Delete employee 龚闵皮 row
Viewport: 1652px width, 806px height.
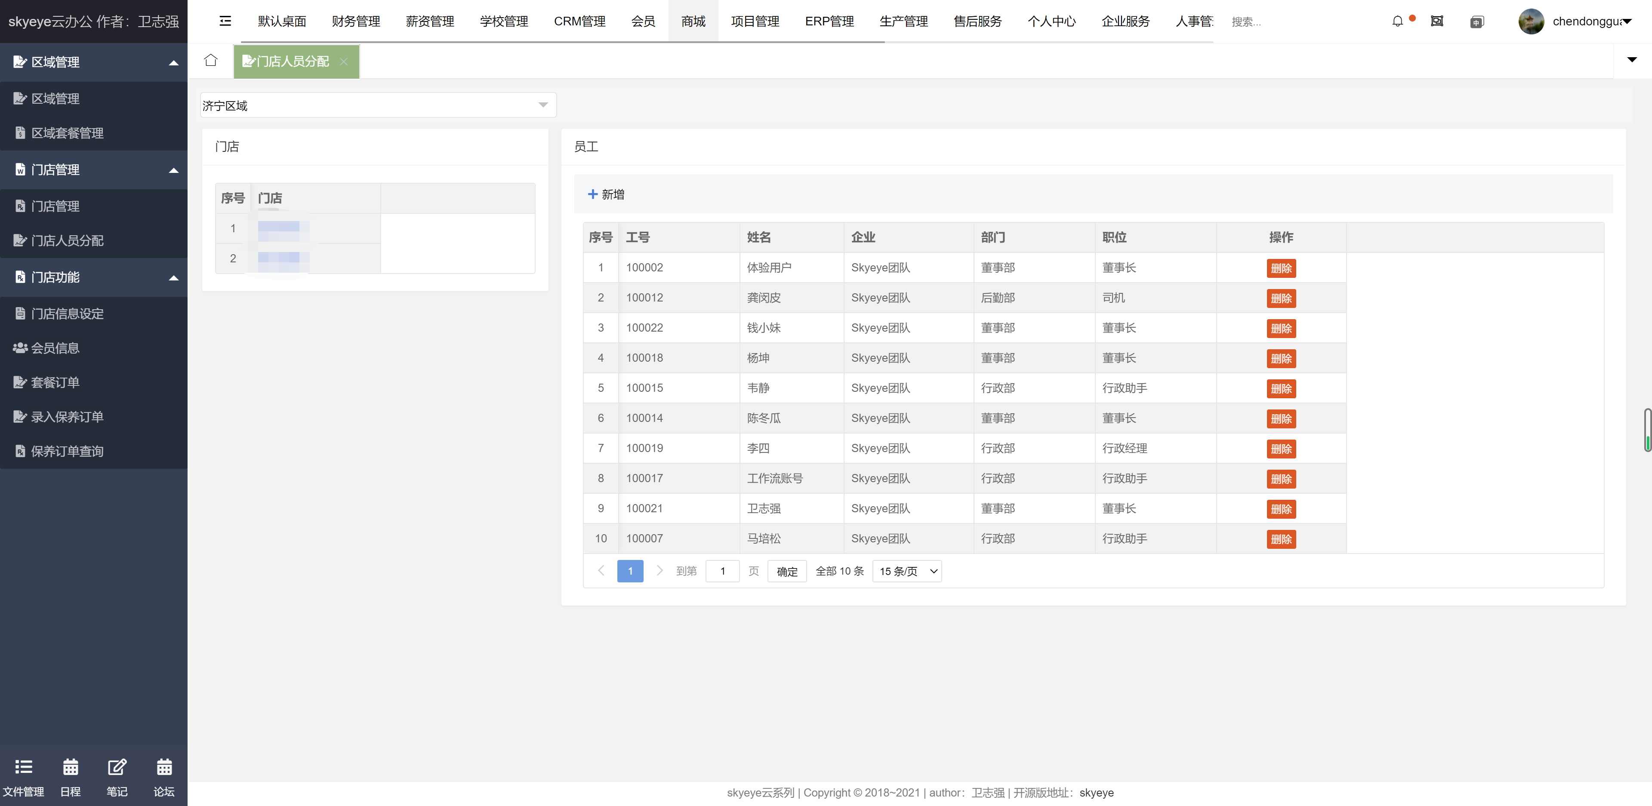point(1281,298)
